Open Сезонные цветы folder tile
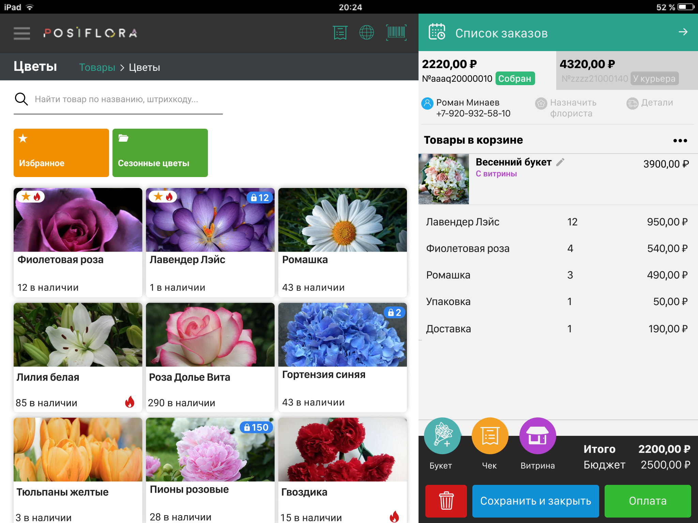The image size is (698, 523). [160, 153]
